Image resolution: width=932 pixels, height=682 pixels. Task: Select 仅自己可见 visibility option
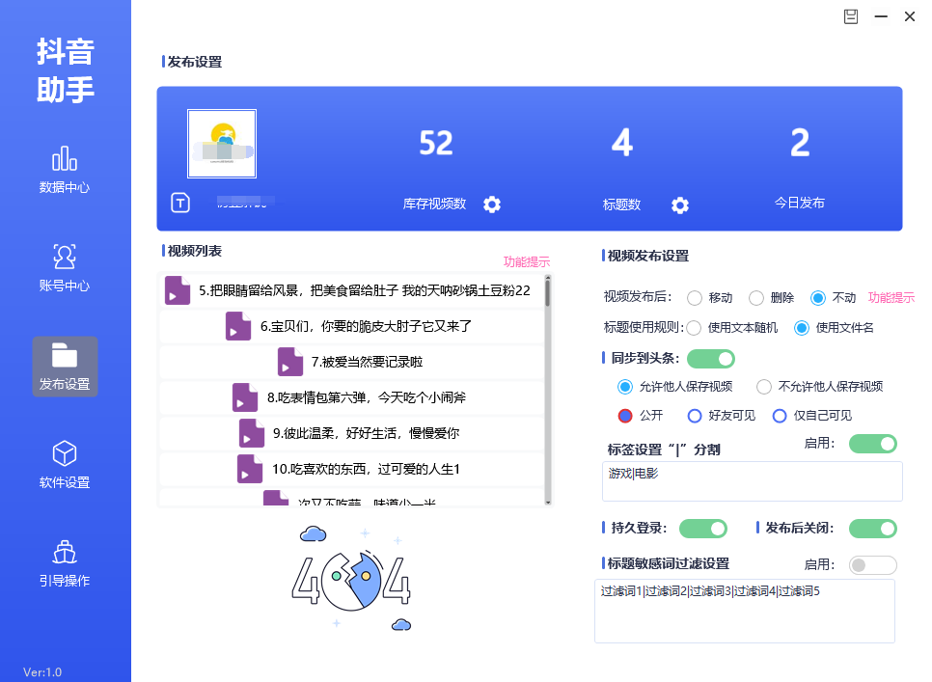point(780,416)
